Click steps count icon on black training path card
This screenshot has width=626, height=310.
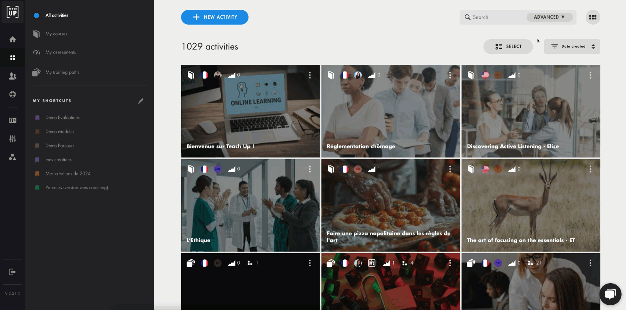coord(250,263)
